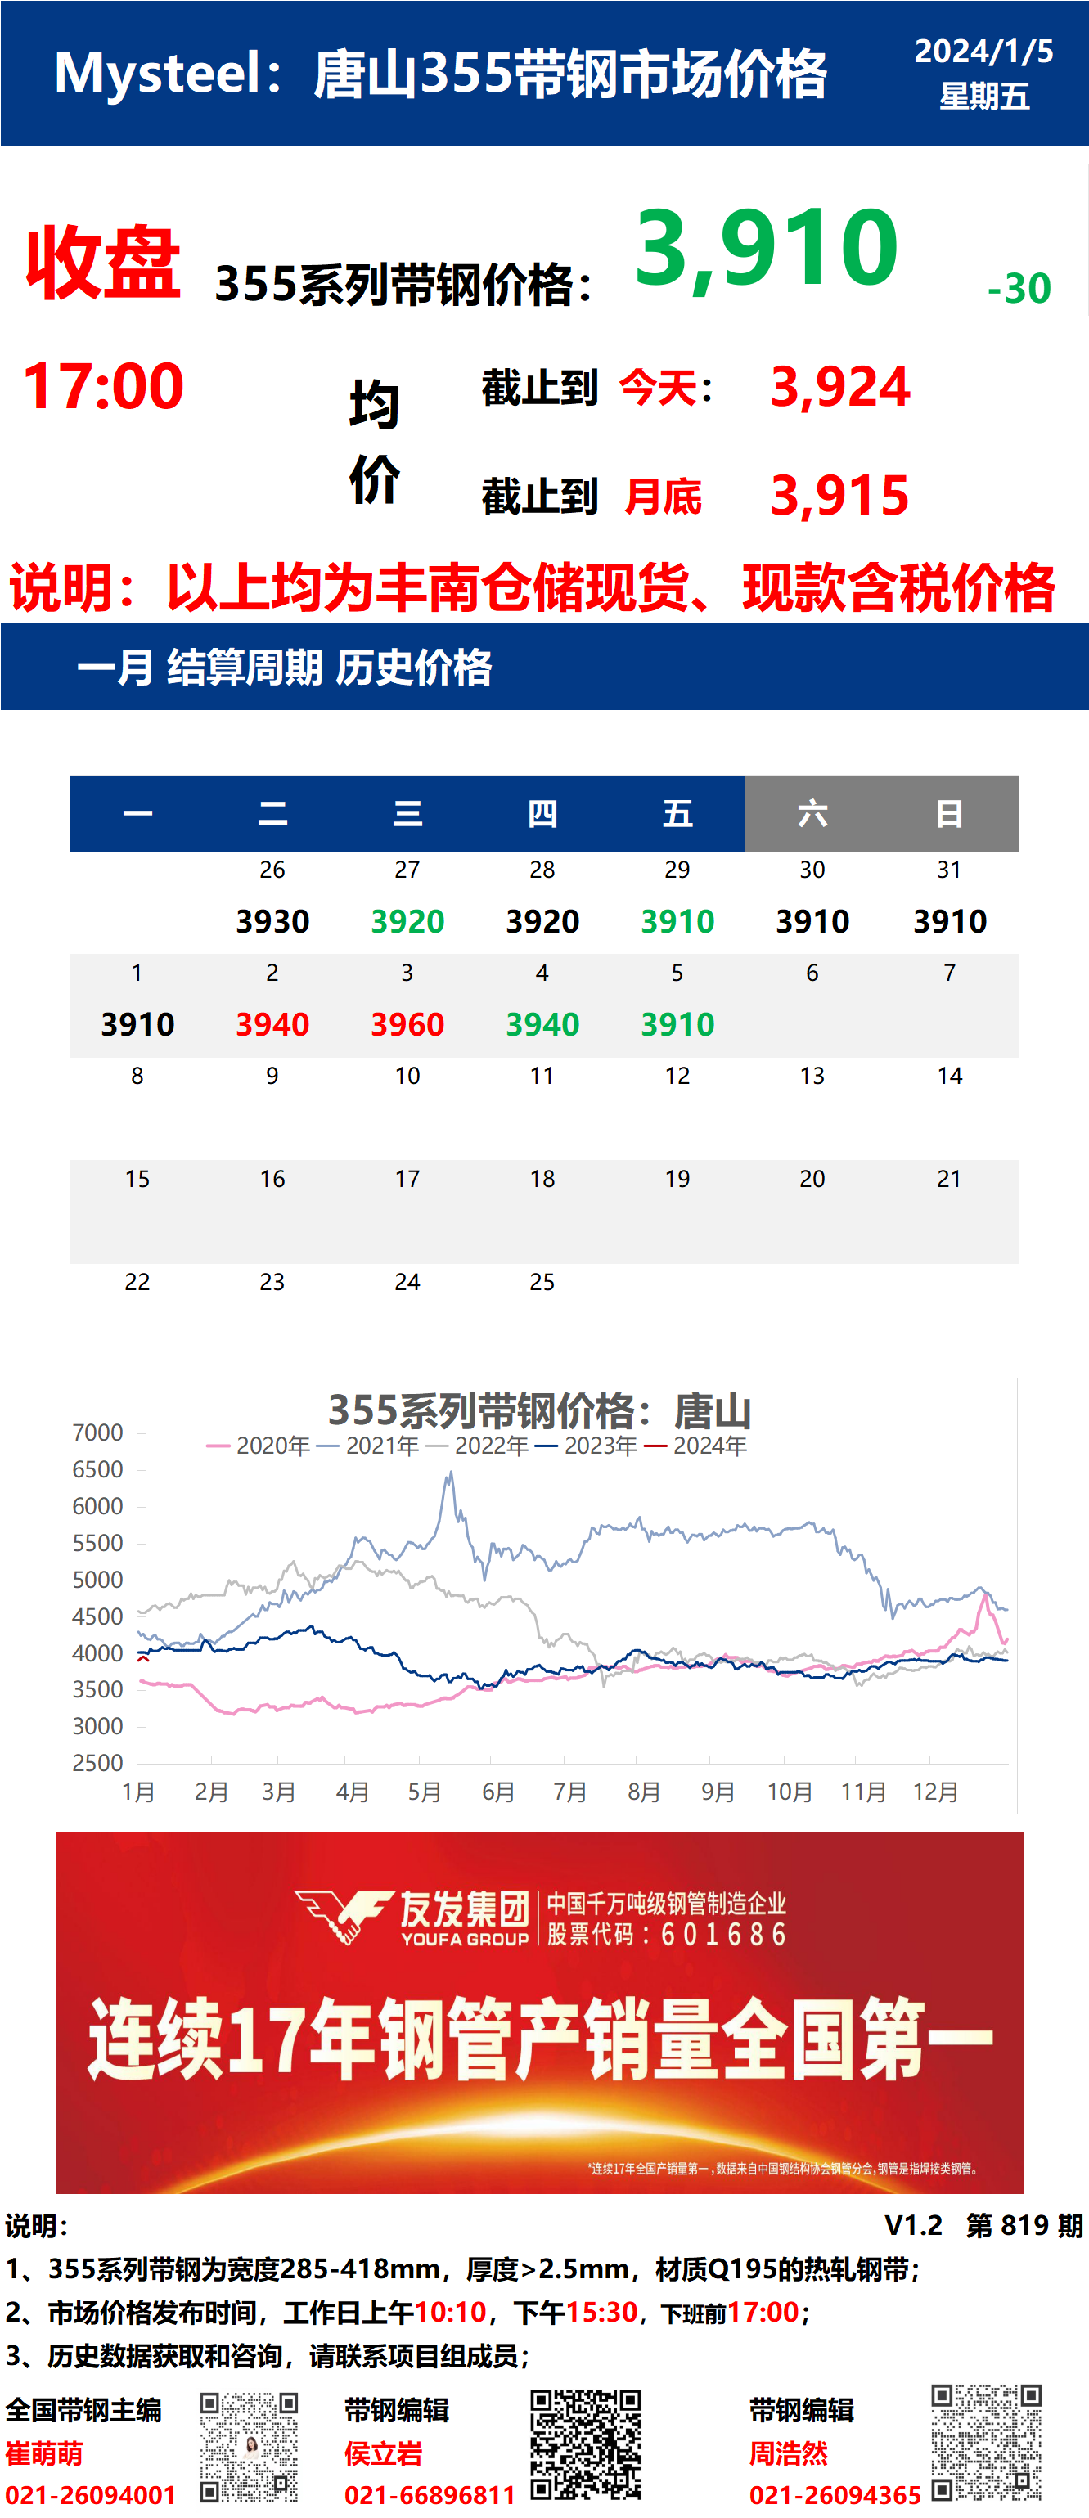Select the 一 column header
This screenshot has width=1089, height=2518.
click(x=137, y=813)
